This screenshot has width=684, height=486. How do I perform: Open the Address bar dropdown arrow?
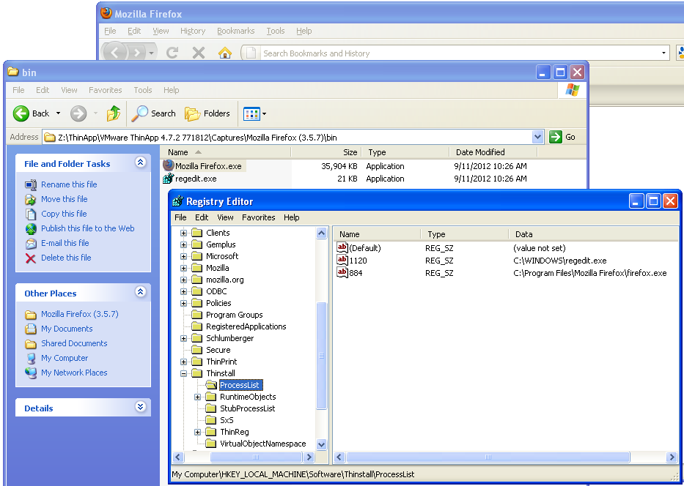coord(537,137)
